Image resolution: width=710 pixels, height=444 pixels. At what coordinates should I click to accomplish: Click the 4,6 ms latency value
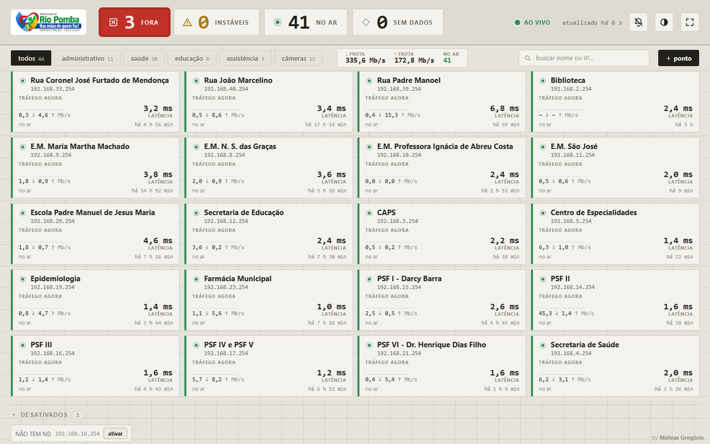(x=158, y=241)
